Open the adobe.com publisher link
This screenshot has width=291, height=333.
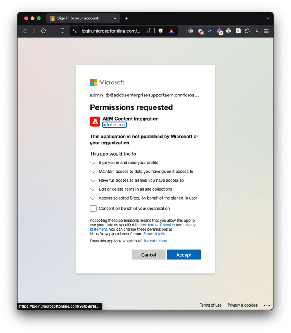(114, 124)
